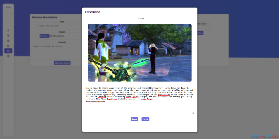
Task: Click the bottom circular icon in sidebar
Action: click(x=8, y=56)
